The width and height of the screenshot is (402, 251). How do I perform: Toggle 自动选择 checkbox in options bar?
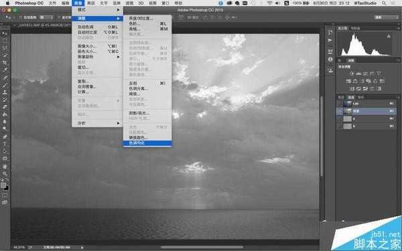pos(21,17)
